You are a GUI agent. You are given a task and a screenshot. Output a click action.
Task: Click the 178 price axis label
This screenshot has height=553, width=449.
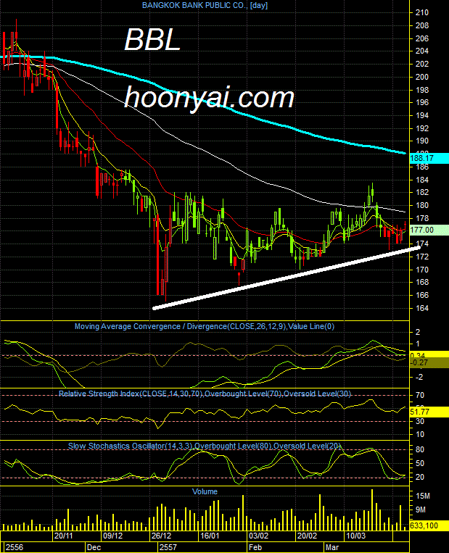tap(422, 219)
